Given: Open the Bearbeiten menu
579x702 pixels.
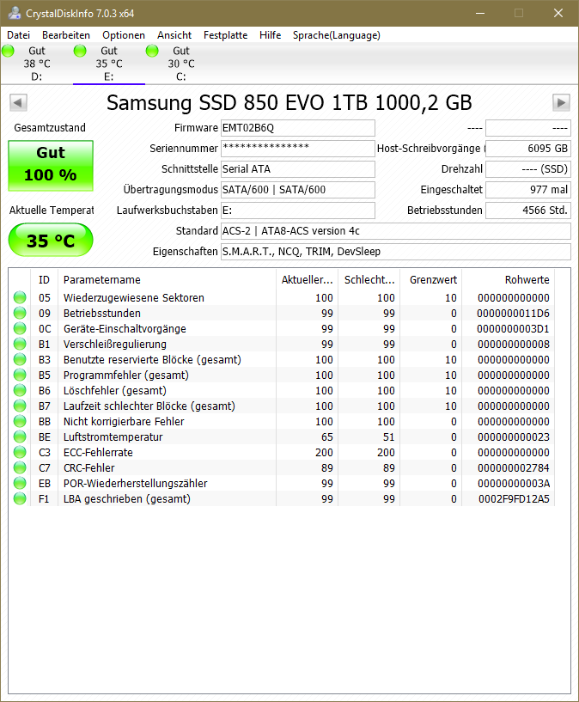Looking at the screenshot, I should [66, 35].
